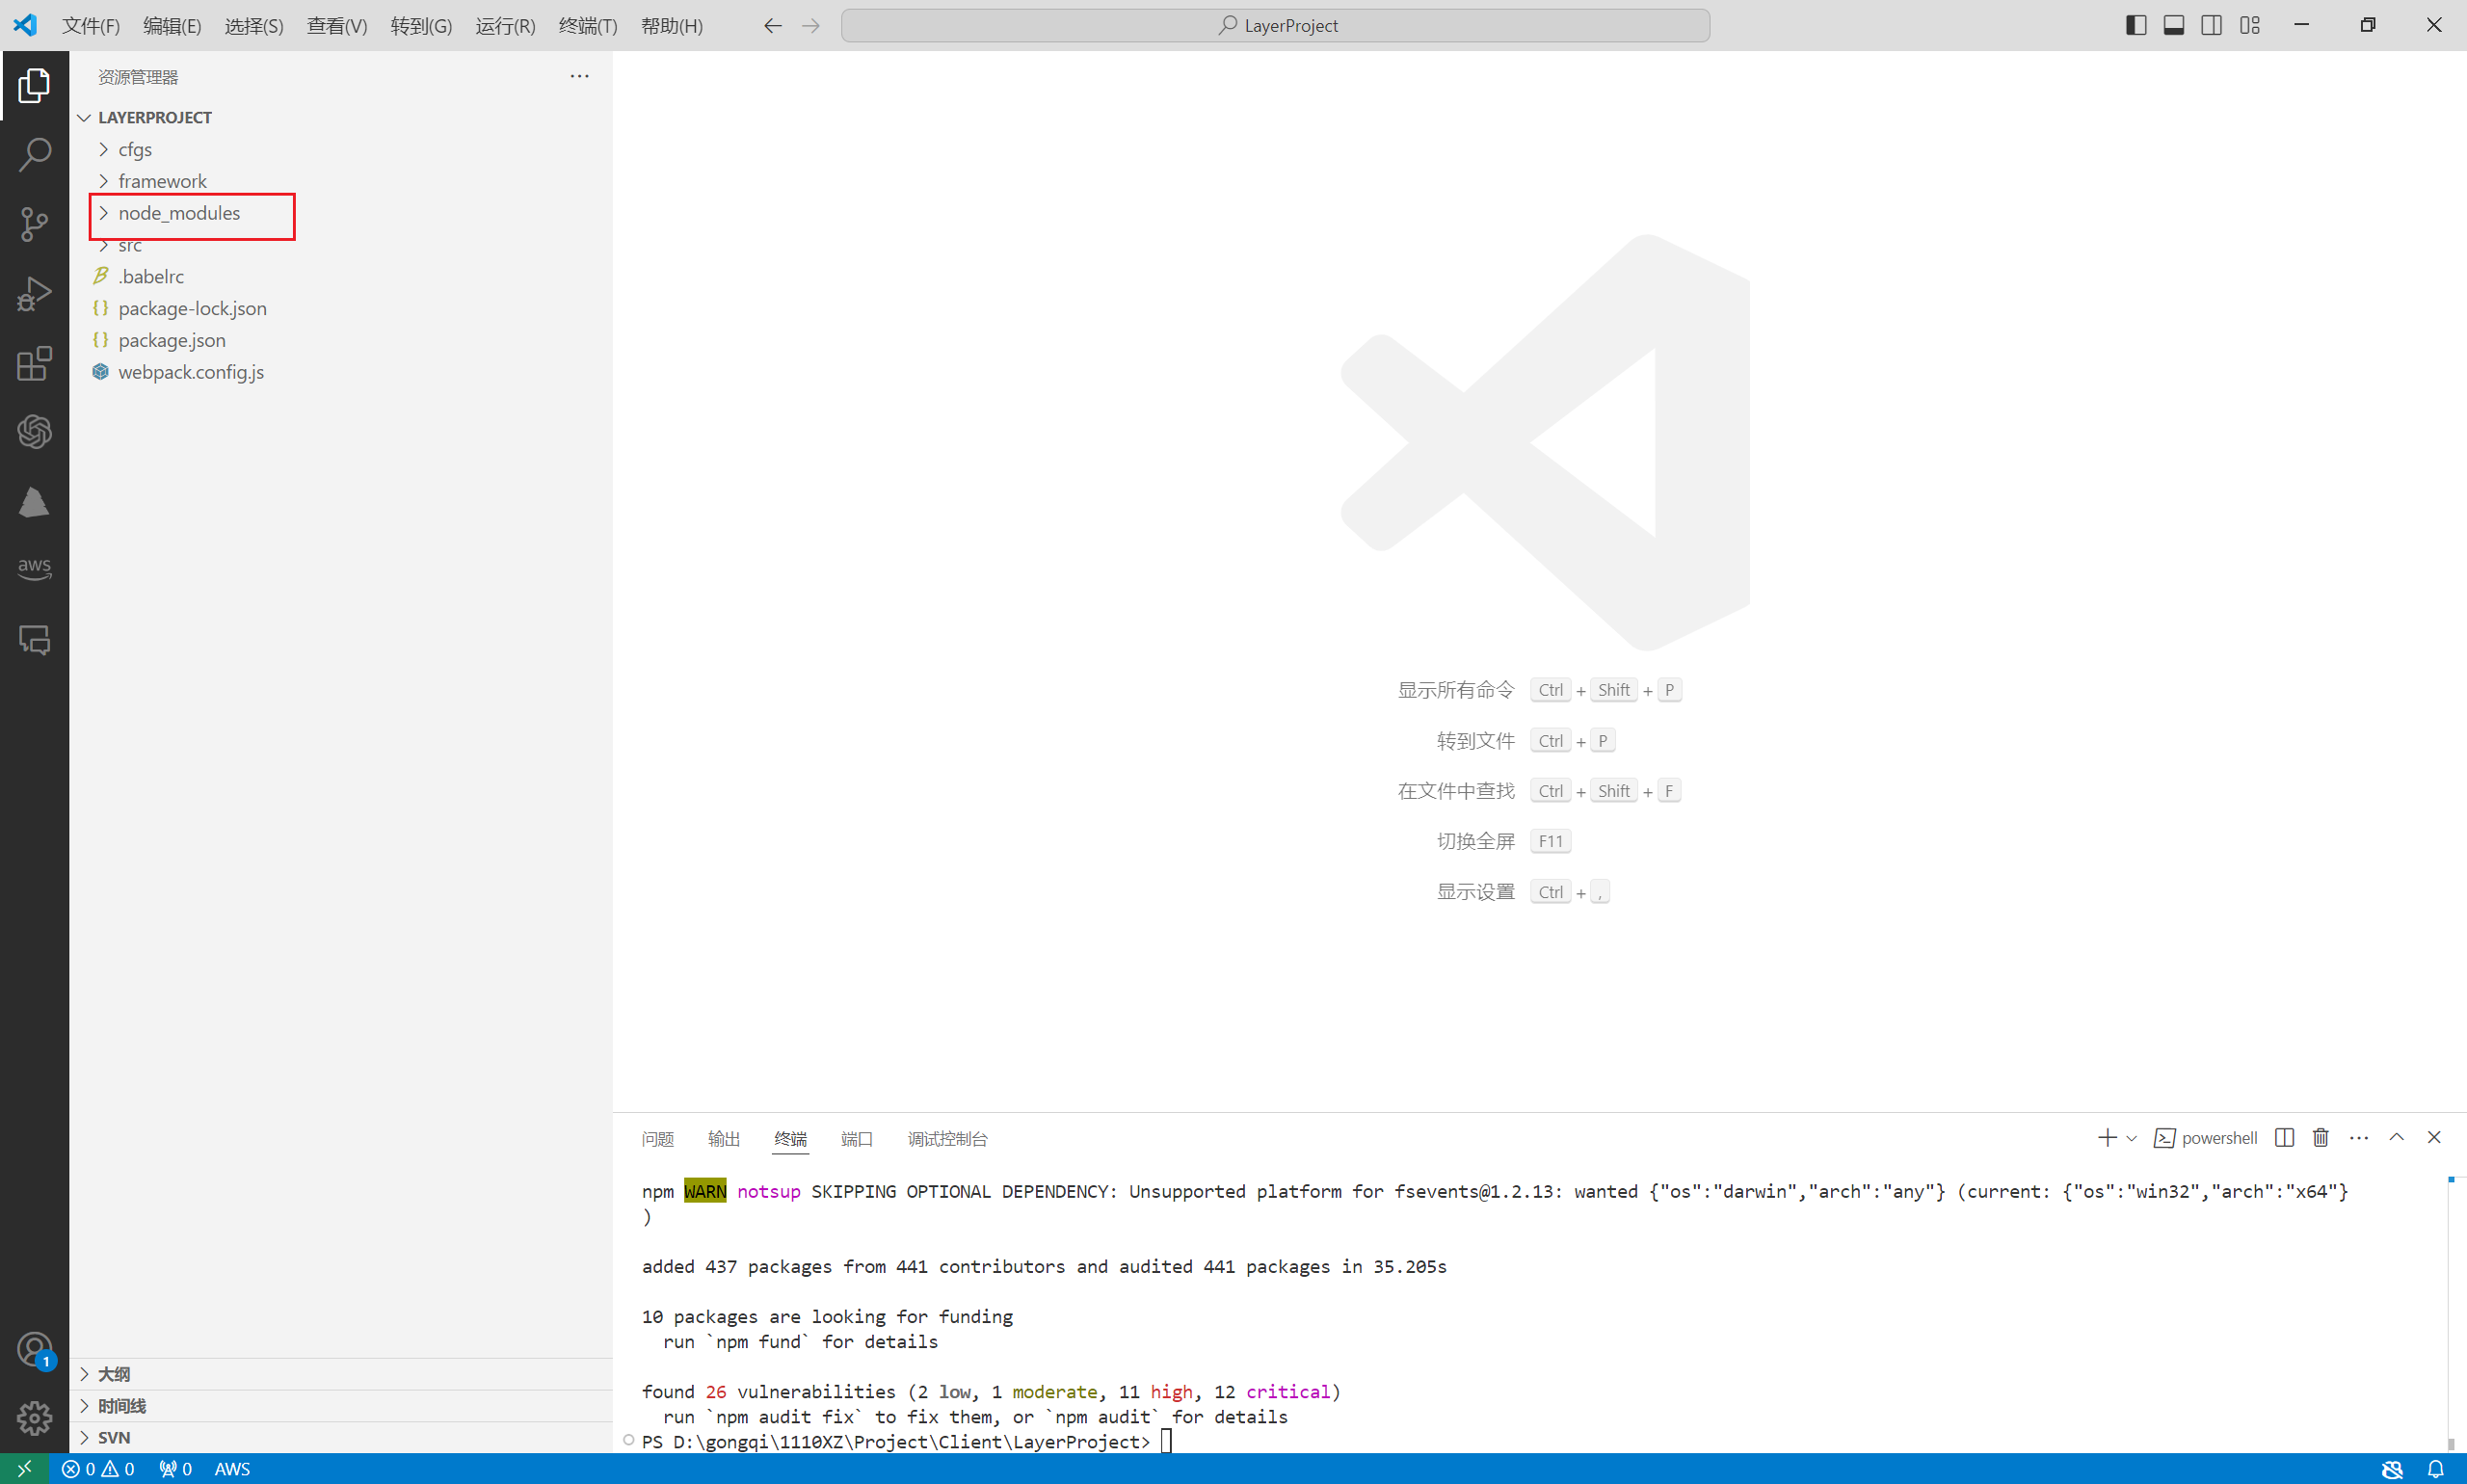Open the triangle-shaped extension icon above AWS
Viewport: 2467px width, 1484px height.
(x=34, y=502)
